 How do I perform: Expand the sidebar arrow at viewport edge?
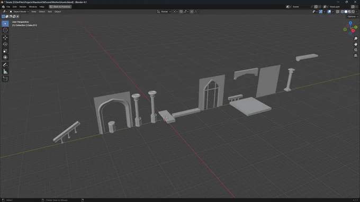pos(359,23)
